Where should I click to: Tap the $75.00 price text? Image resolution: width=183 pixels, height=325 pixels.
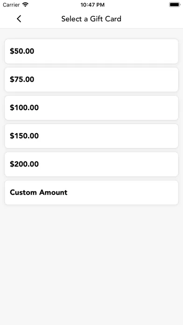[x=22, y=79]
